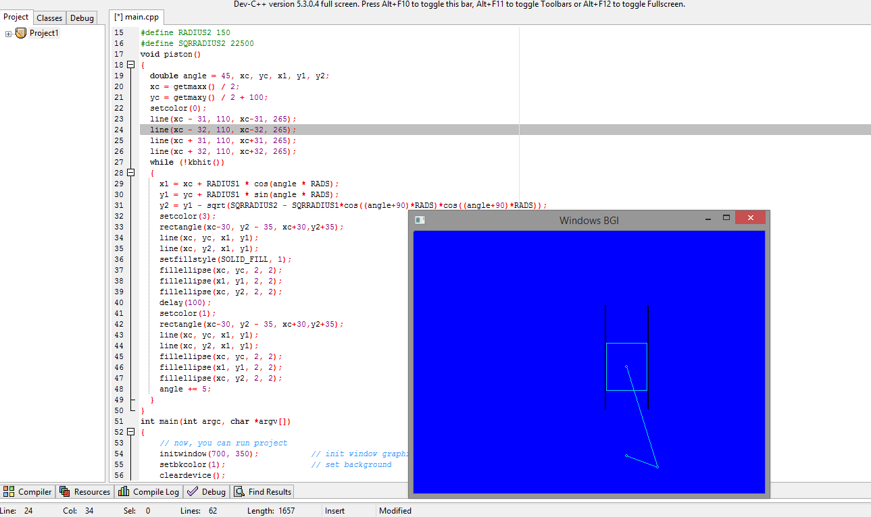The width and height of the screenshot is (871, 517).
Task: Click the 'Sel: 0' status bar entry
Action: 136,511
